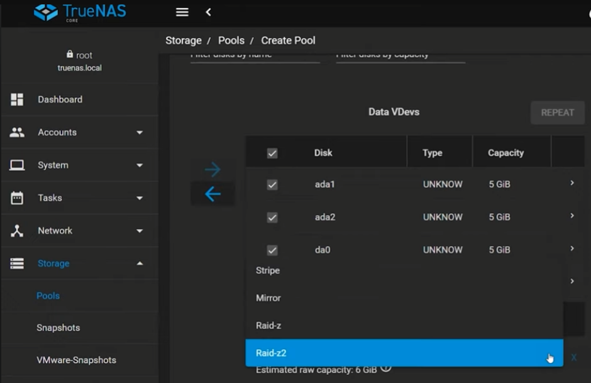Screen dimensions: 591x383
Task: Expand the ada2 row details chevron
Action: tap(572, 216)
